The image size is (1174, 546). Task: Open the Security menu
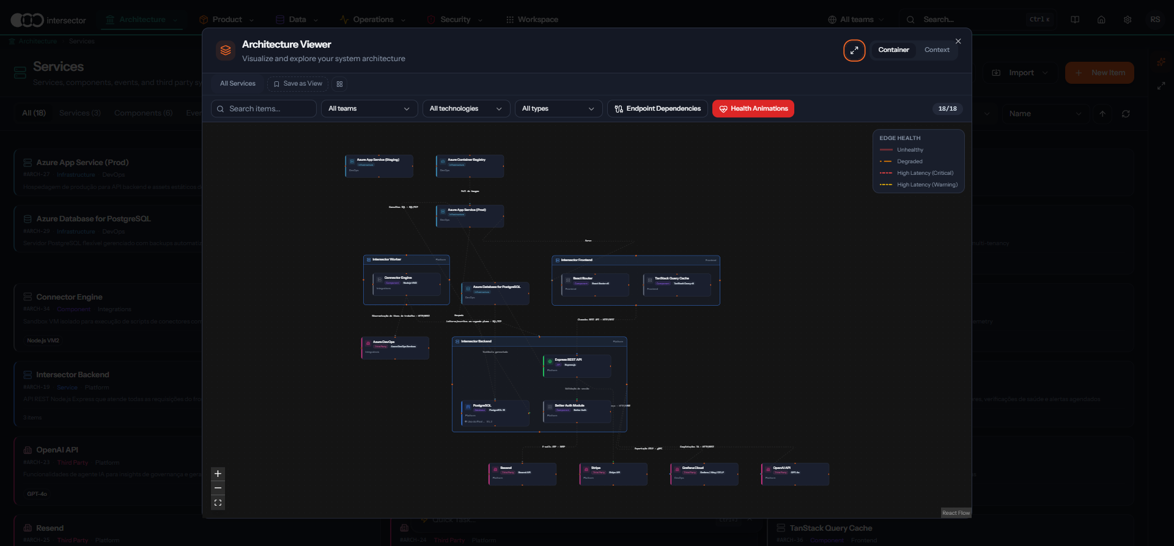[x=455, y=20]
